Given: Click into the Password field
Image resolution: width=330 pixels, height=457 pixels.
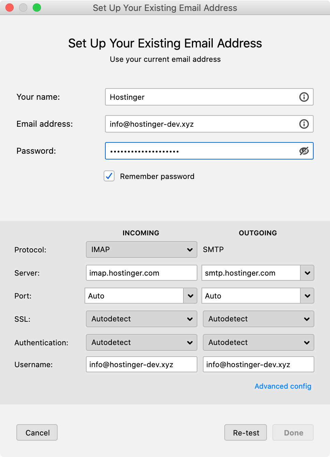Looking at the screenshot, I should (x=201, y=151).
